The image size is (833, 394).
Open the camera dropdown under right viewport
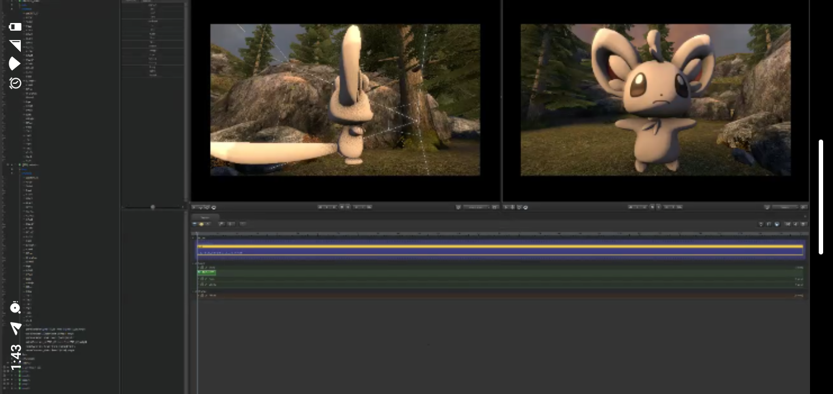point(785,207)
